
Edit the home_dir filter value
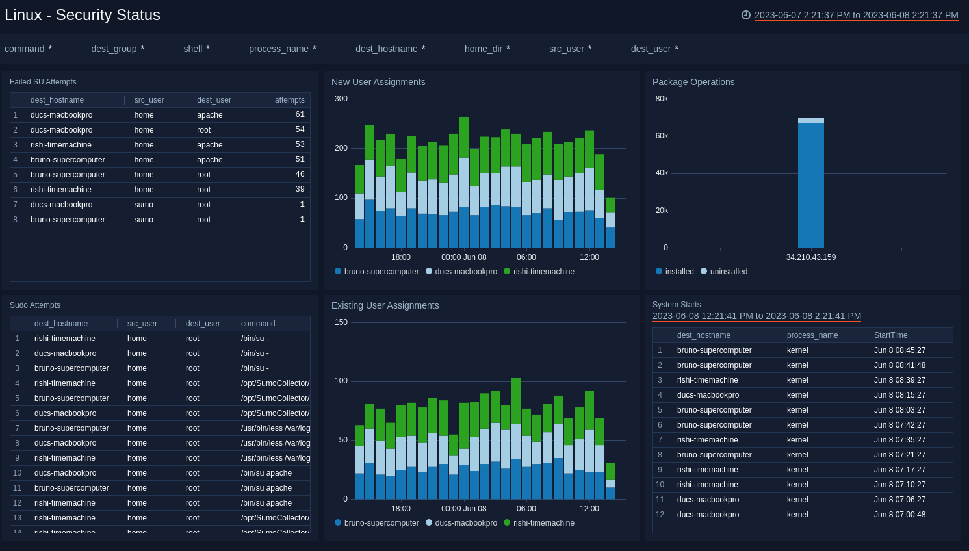pos(523,49)
